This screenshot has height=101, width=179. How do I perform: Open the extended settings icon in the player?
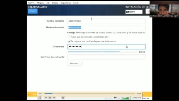point(115,98)
